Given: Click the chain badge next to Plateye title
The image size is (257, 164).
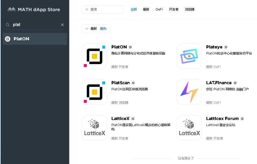Looking at the screenshot, I should pos(226,47).
